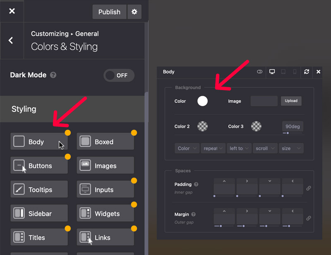331x255 pixels.
Task: Click Upload button for background image
Action: pos(291,101)
